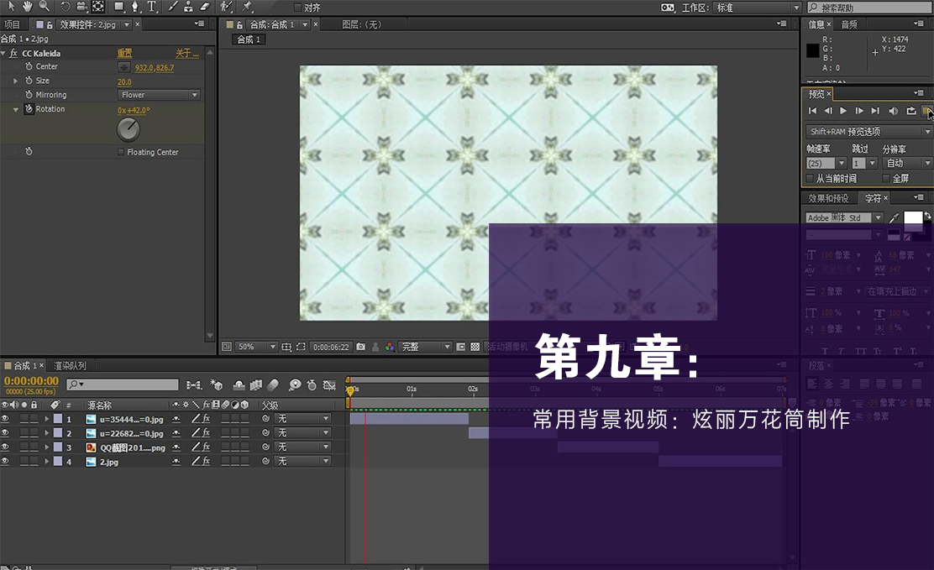
Task: Click the Center point picker crosshair button
Action: [124, 67]
